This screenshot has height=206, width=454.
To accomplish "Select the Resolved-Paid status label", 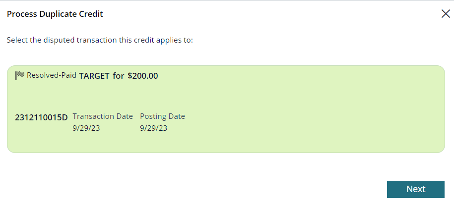I will click(52, 75).
